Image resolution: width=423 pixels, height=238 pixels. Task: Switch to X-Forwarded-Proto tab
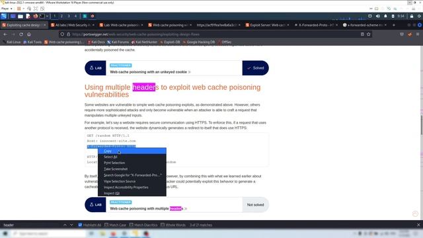click(316, 25)
